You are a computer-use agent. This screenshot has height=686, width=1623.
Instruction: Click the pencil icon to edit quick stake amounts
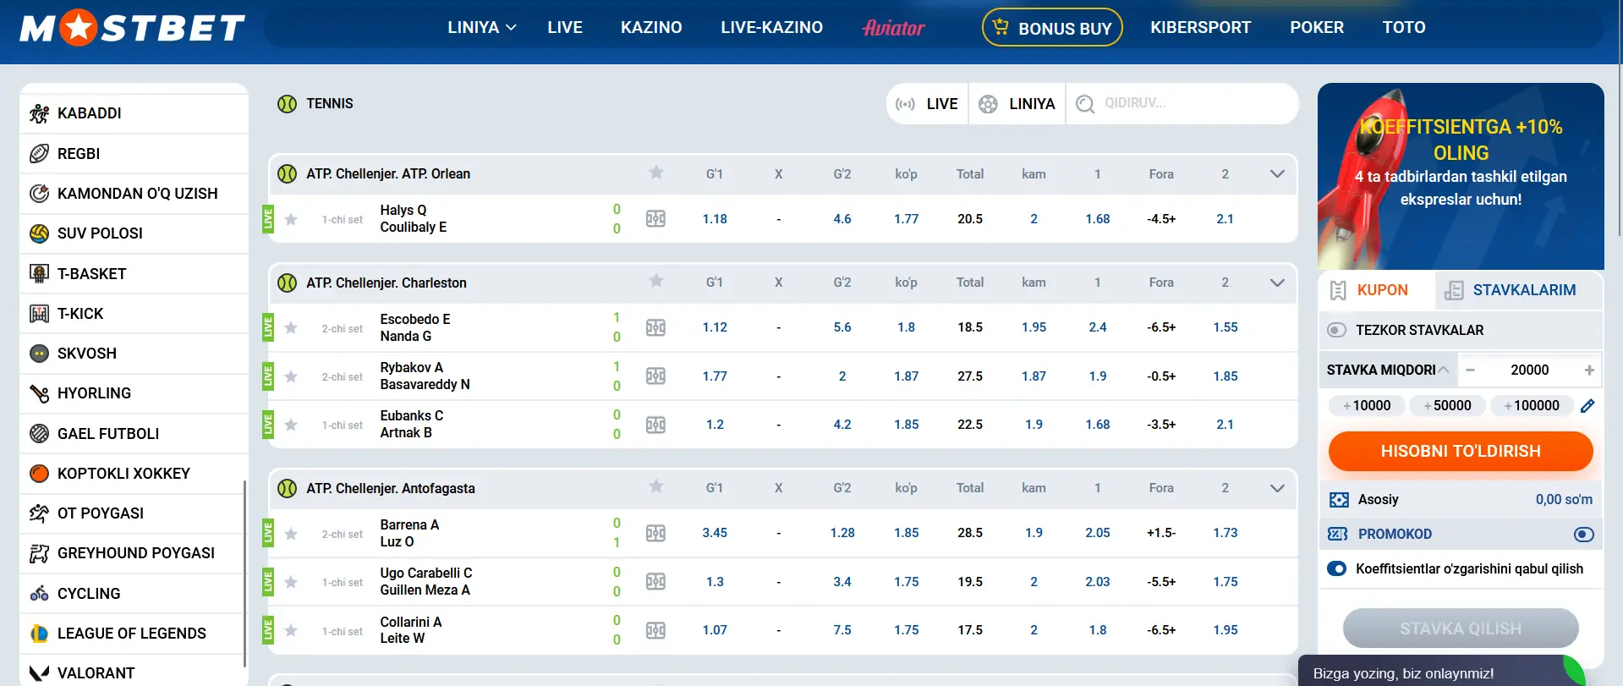(x=1587, y=406)
